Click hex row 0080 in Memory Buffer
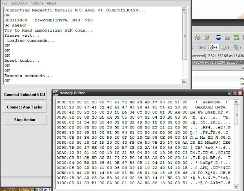 [143, 143]
